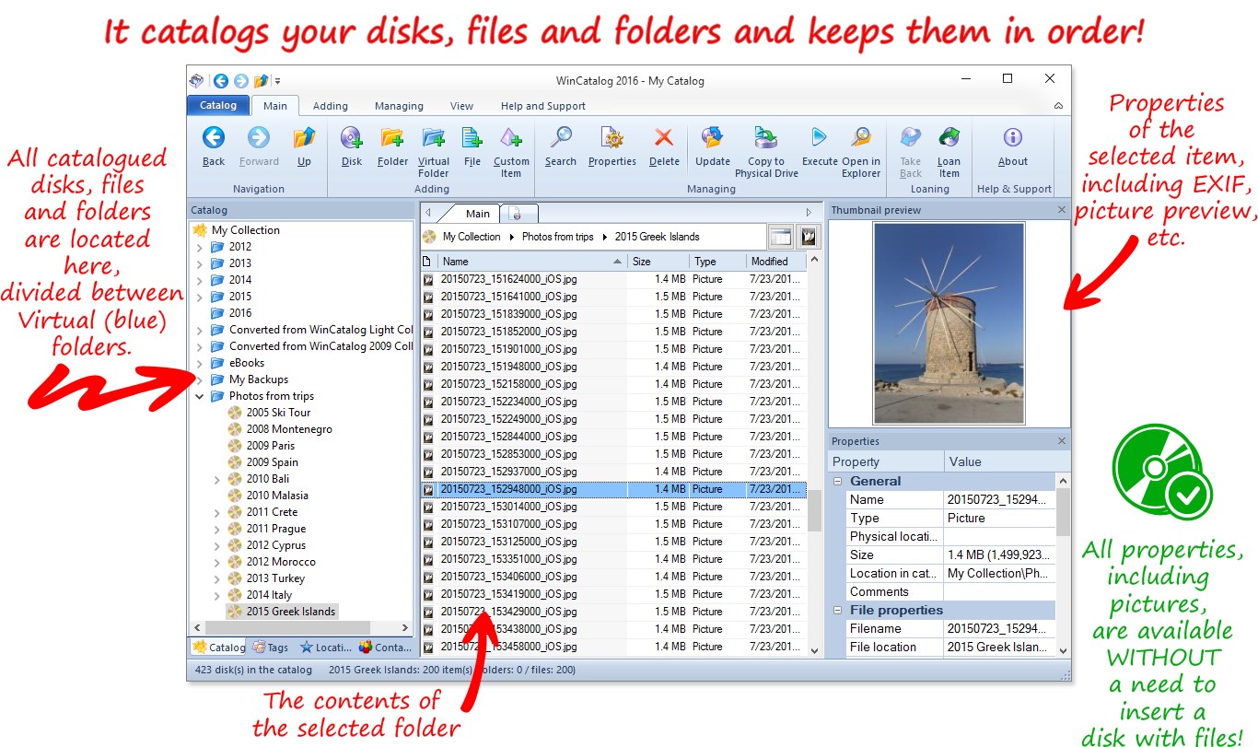Viewport: 1258px width, 747px height.
Task: Expand the 2015 virtual folder
Action: click(x=200, y=297)
